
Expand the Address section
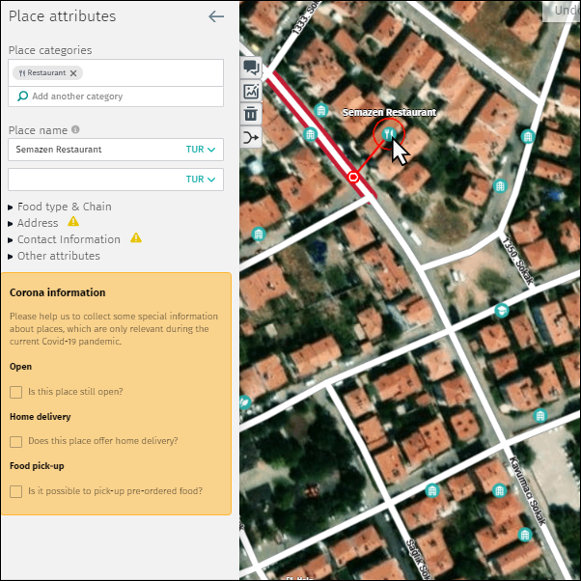pos(34,223)
